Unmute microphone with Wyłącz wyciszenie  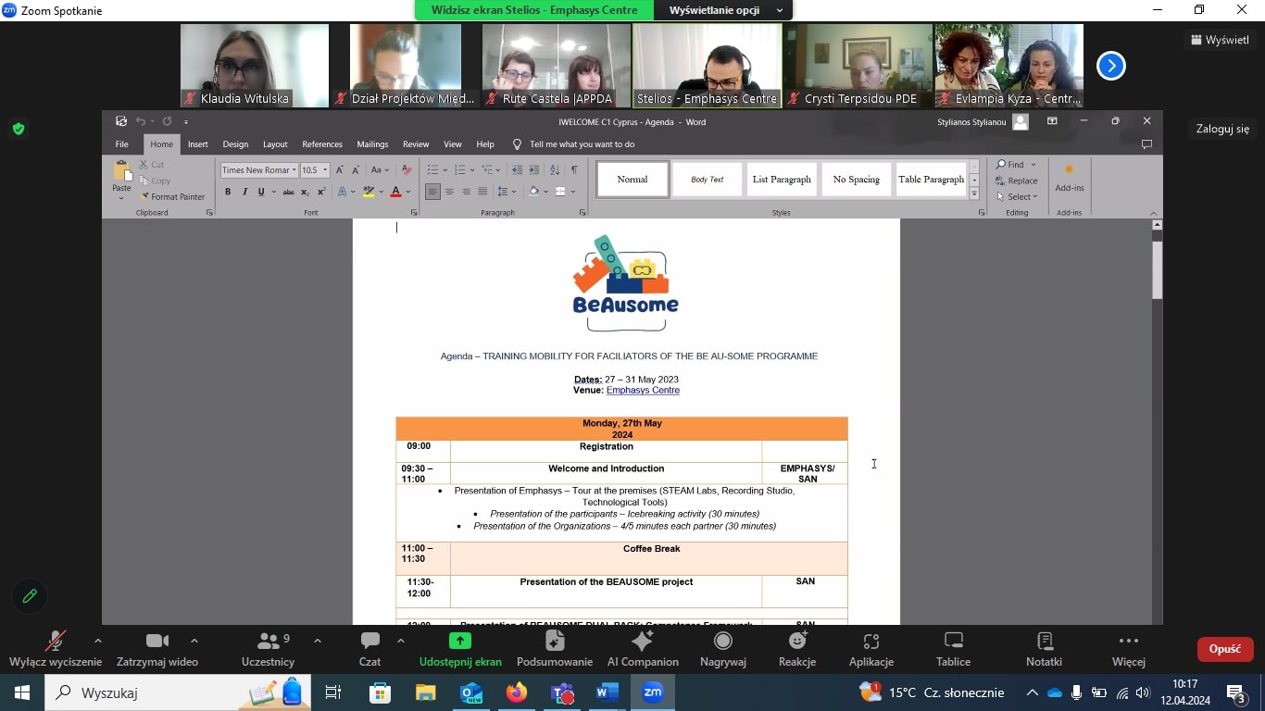pos(56,650)
